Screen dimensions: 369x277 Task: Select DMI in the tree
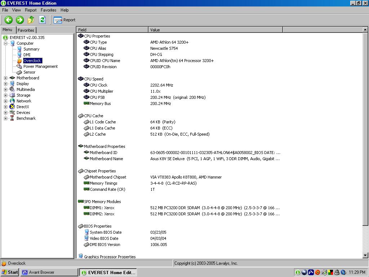point(27,55)
